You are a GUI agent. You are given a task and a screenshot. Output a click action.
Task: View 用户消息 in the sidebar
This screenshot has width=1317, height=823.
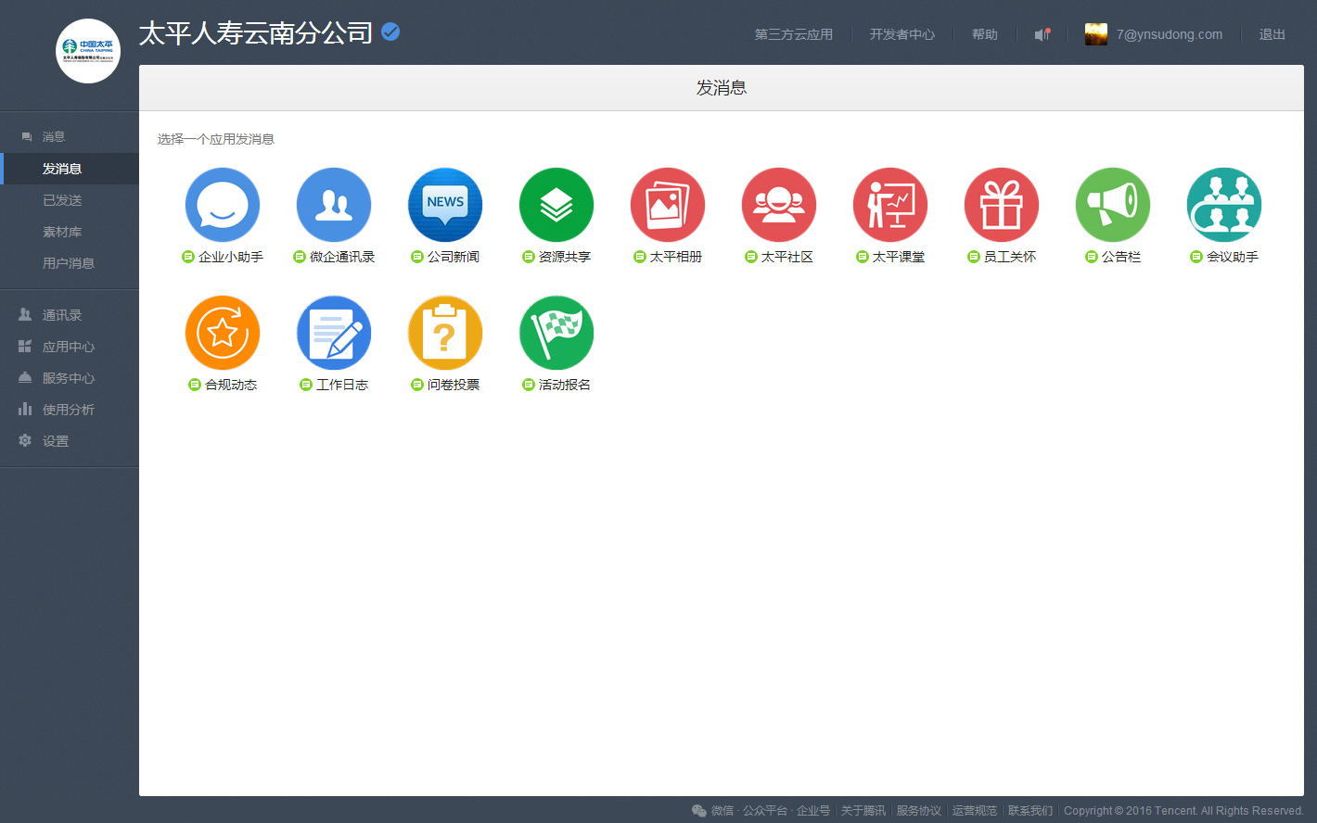pyautogui.click(x=70, y=263)
